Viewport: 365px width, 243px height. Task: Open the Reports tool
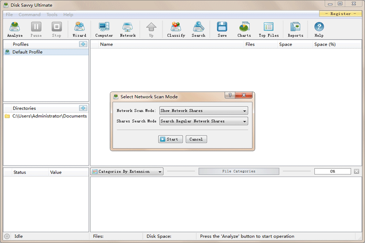[295, 29]
